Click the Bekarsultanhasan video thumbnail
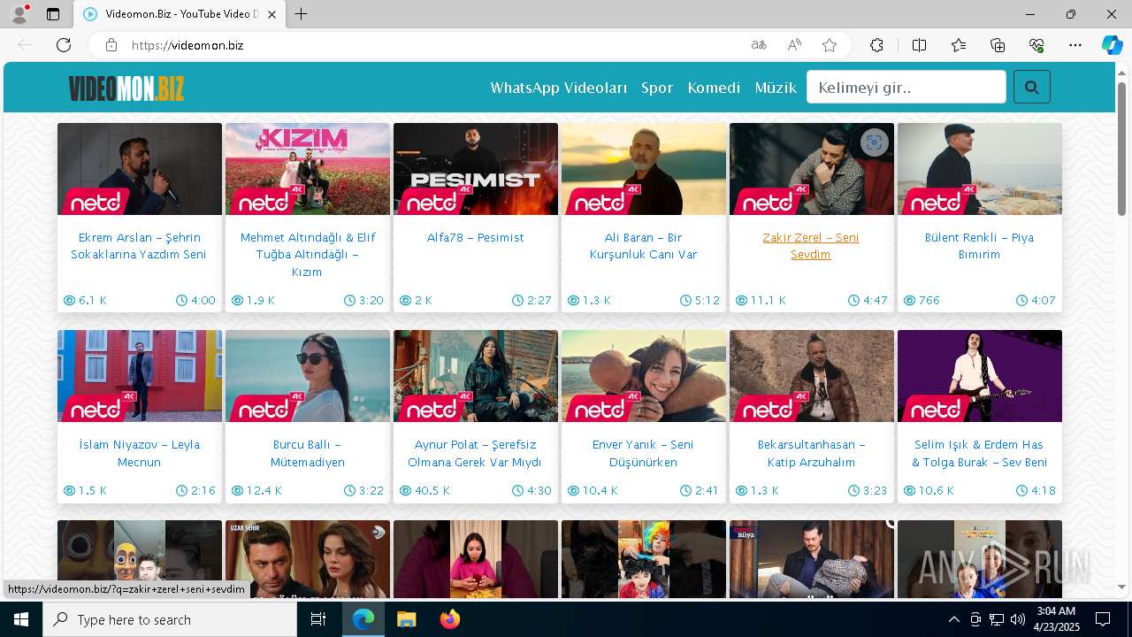Screen dimensions: 1132x637 coord(812,376)
